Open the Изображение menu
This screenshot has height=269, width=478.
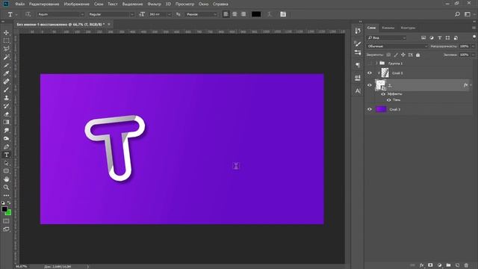[x=77, y=4]
